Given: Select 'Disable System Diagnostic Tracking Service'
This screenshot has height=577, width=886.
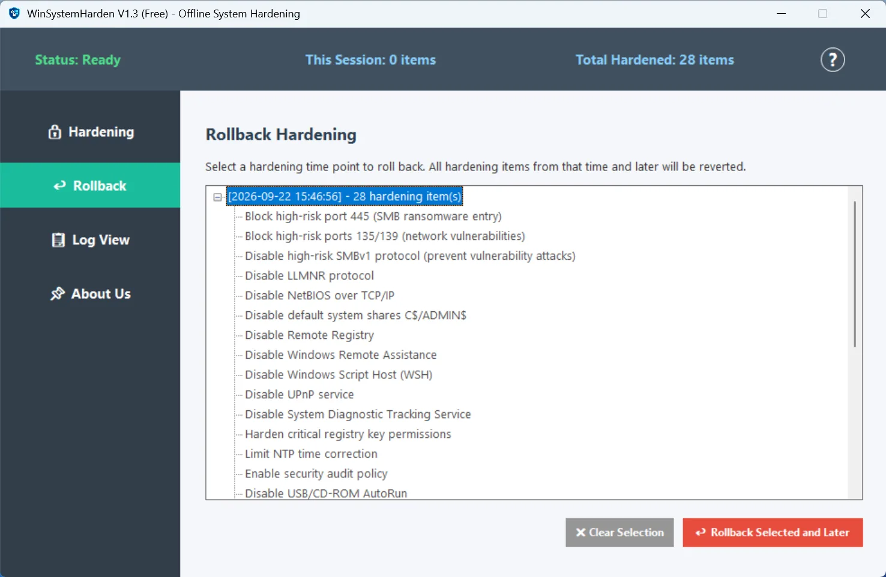Looking at the screenshot, I should click(358, 414).
